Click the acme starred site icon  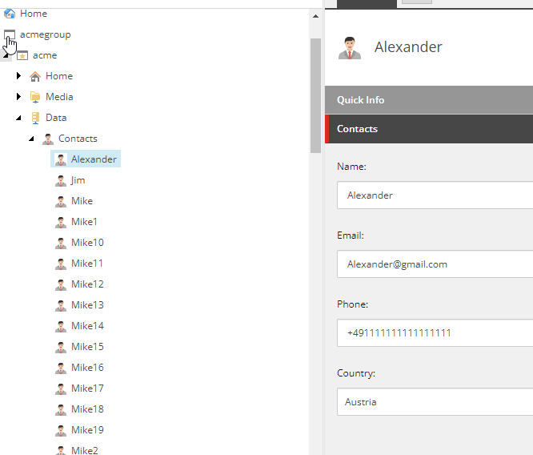pos(22,55)
